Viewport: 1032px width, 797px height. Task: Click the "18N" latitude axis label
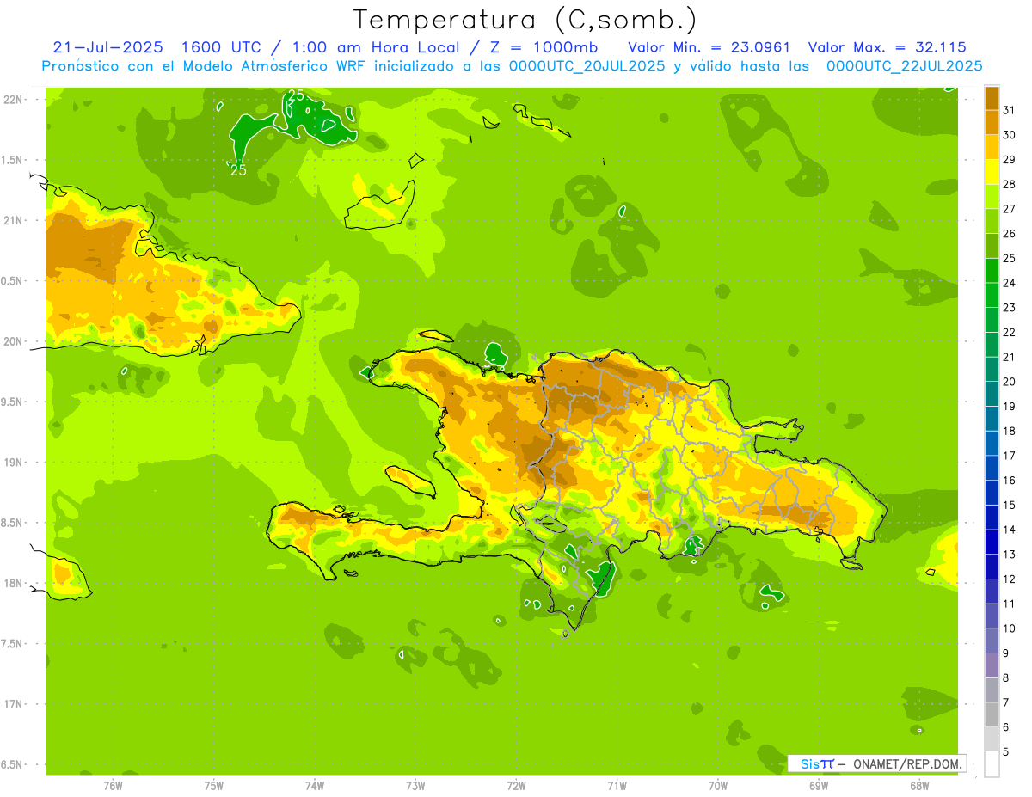[13, 583]
